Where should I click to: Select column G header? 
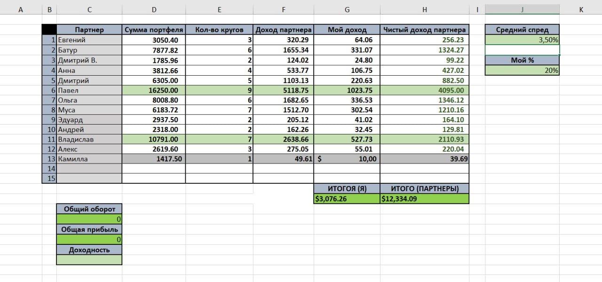click(347, 9)
